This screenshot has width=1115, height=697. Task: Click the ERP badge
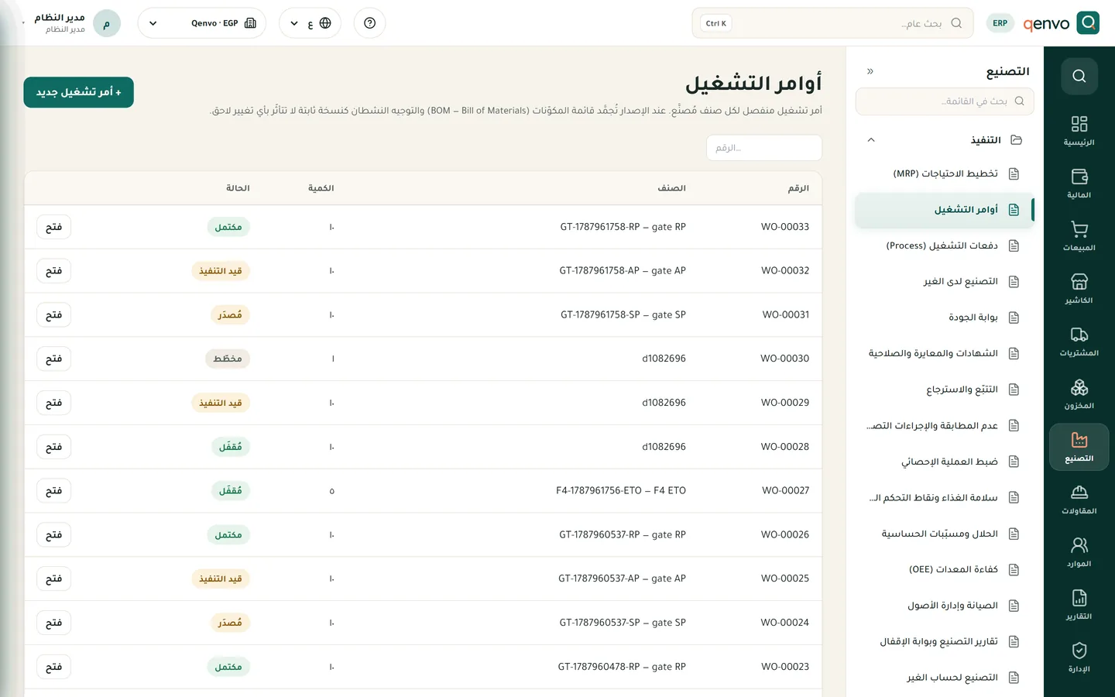coord(1000,23)
